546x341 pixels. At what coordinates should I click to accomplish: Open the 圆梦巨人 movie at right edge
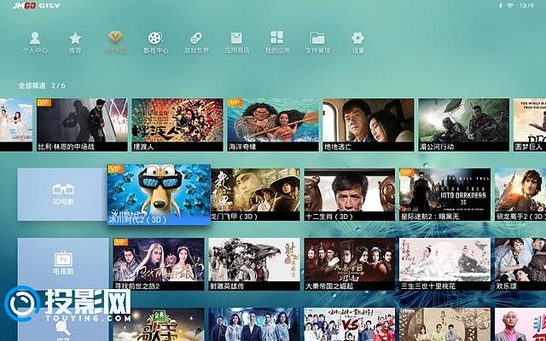(530, 124)
